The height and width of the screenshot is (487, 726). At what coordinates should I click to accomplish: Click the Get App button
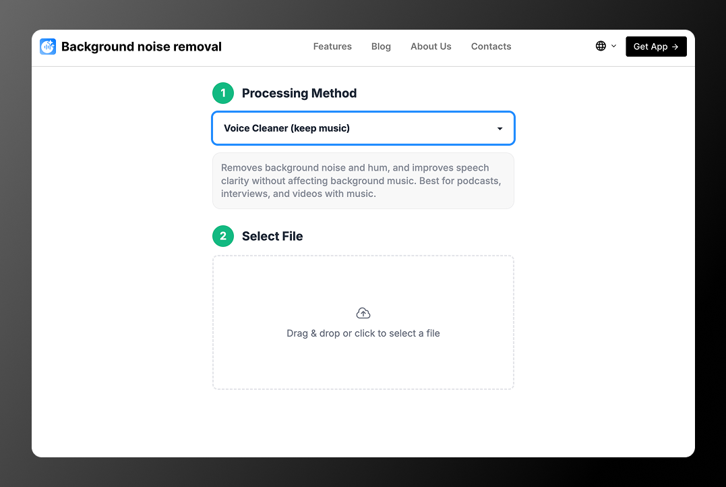pos(655,47)
